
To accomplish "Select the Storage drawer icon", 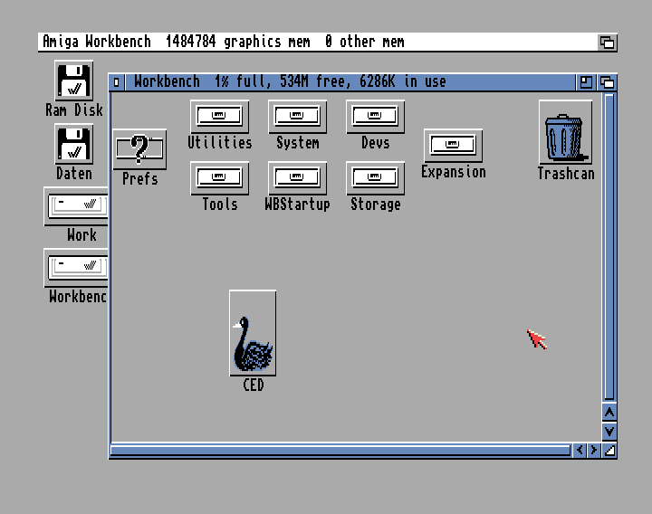I will 375,178.
